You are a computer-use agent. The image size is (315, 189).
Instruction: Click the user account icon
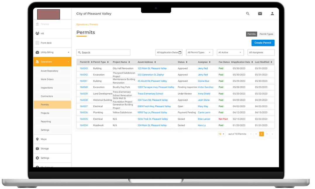pos(272,13)
